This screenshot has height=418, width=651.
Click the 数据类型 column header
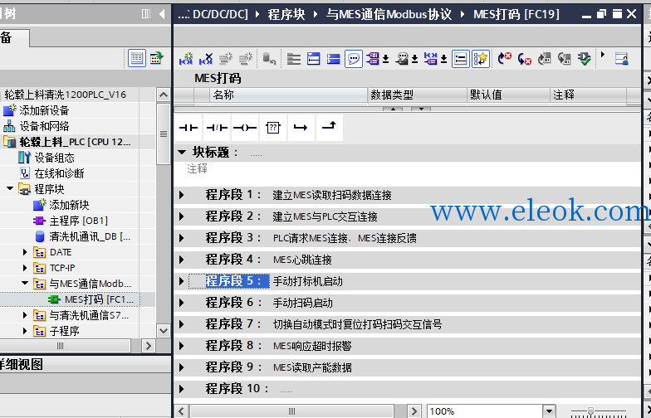417,95
